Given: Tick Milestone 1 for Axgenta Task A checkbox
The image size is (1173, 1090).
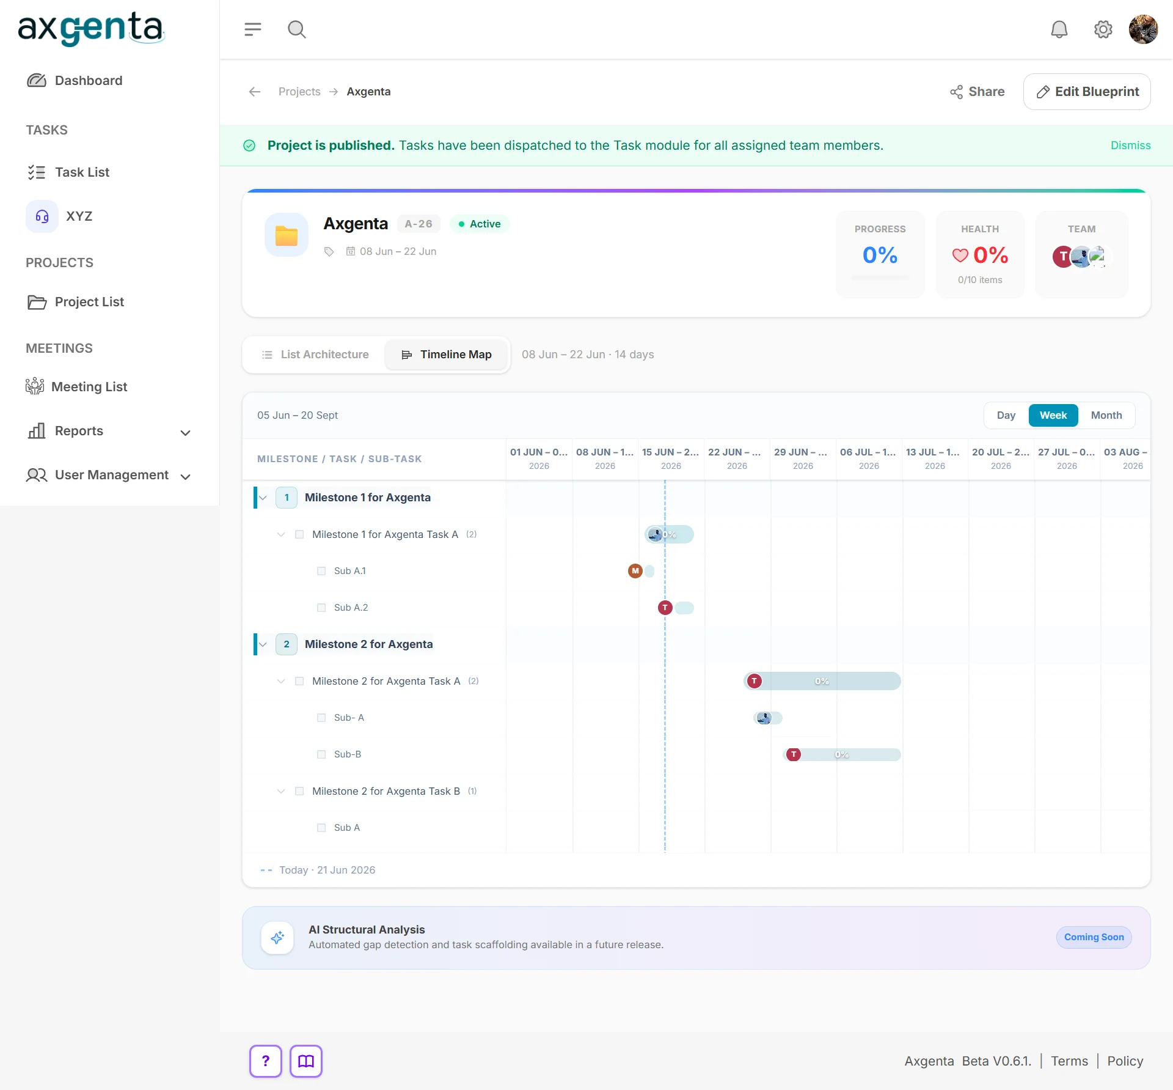Looking at the screenshot, I should pos(299,534).
